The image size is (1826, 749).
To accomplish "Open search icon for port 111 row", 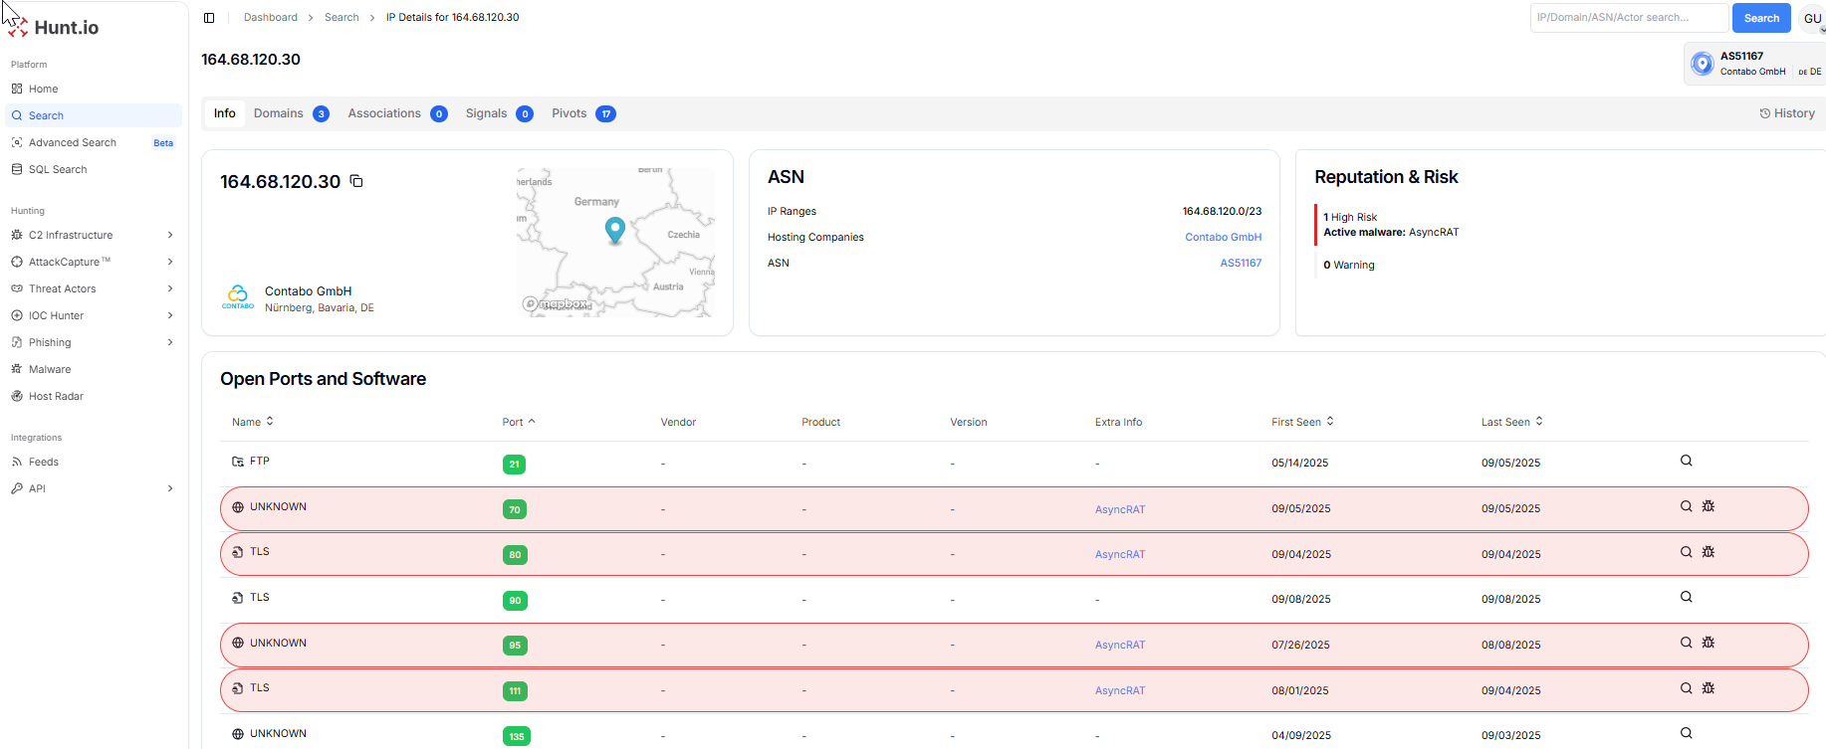I will pos(1687,688).
